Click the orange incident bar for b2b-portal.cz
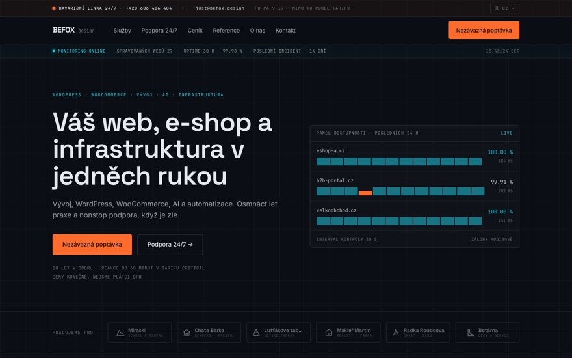This screenshot has width=572, height=358. coord(365,193)
